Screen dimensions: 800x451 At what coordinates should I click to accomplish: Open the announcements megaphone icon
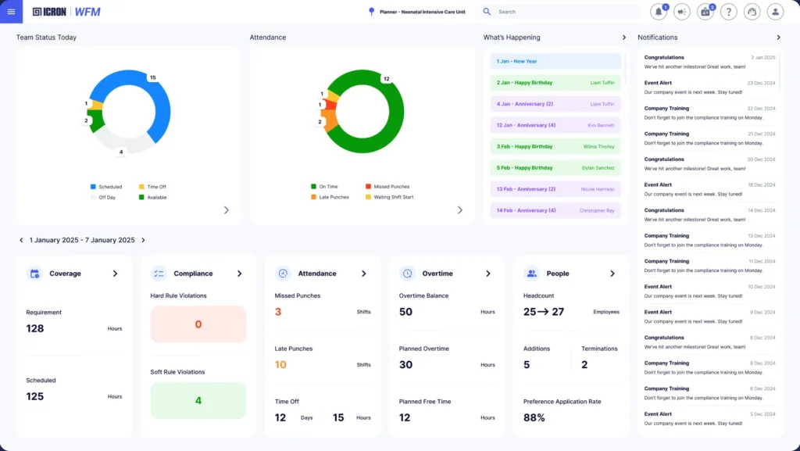(682, 12)
